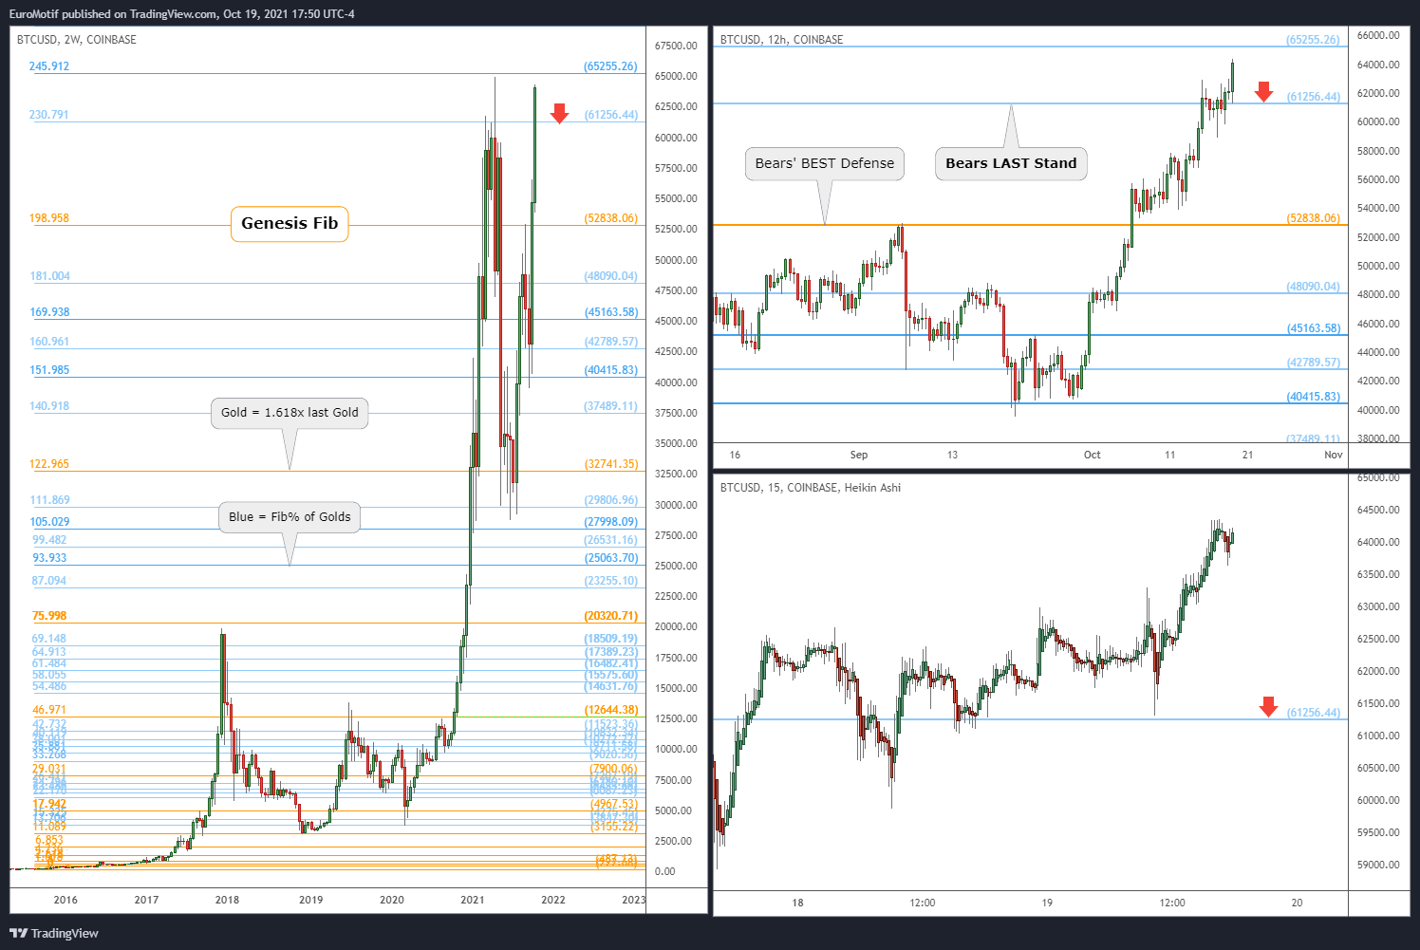Click the 'BTCUSD, 2W, COINBASE' chart title
The width and height of the screenshot is (1420, 950).
77,40
